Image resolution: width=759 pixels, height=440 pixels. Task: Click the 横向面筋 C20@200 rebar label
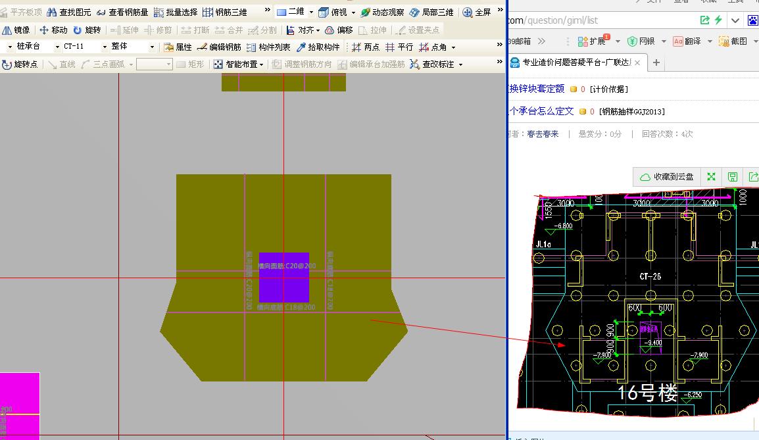[287, 266]
